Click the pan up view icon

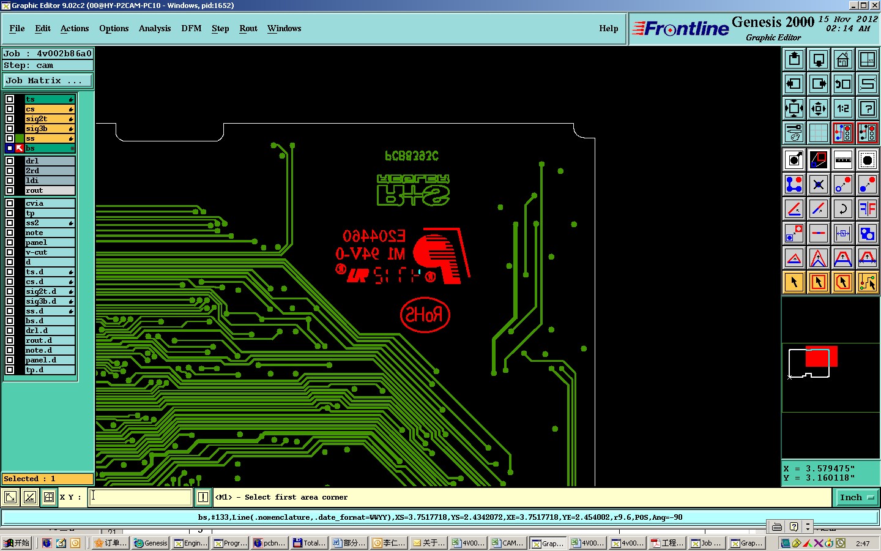click(x=794, y=59)
